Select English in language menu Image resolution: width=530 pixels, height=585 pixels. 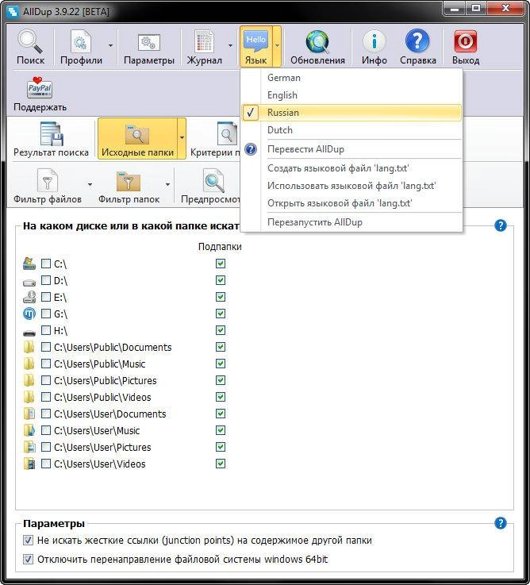(351, 95)
